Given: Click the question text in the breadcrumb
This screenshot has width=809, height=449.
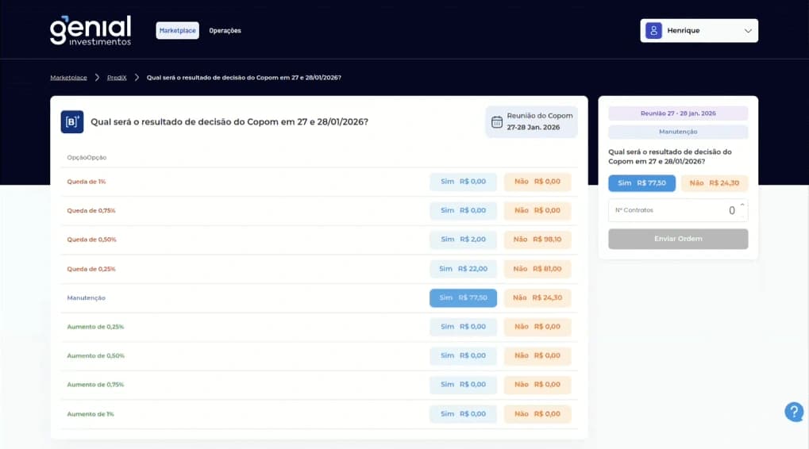Looking at the screenshot, I should click(244, 77).
